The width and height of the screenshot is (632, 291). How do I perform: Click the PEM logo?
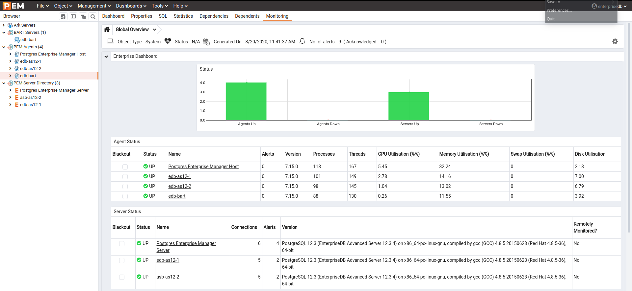[x=13, y=6]
